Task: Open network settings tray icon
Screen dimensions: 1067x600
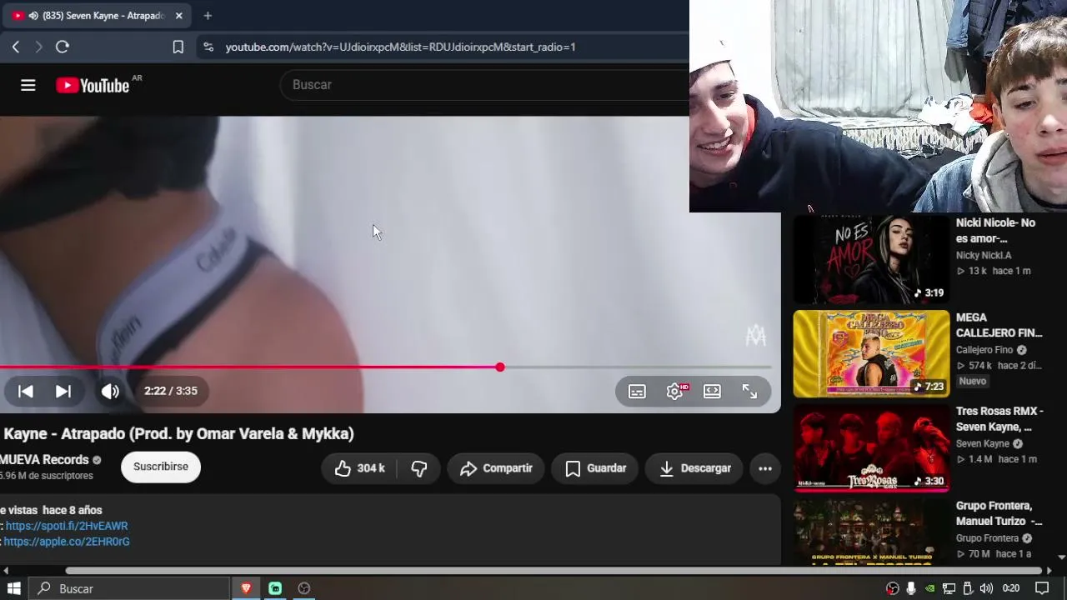Action: (949, 588)
